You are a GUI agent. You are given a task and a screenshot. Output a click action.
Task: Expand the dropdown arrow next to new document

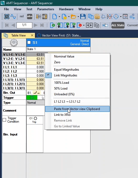59,17
